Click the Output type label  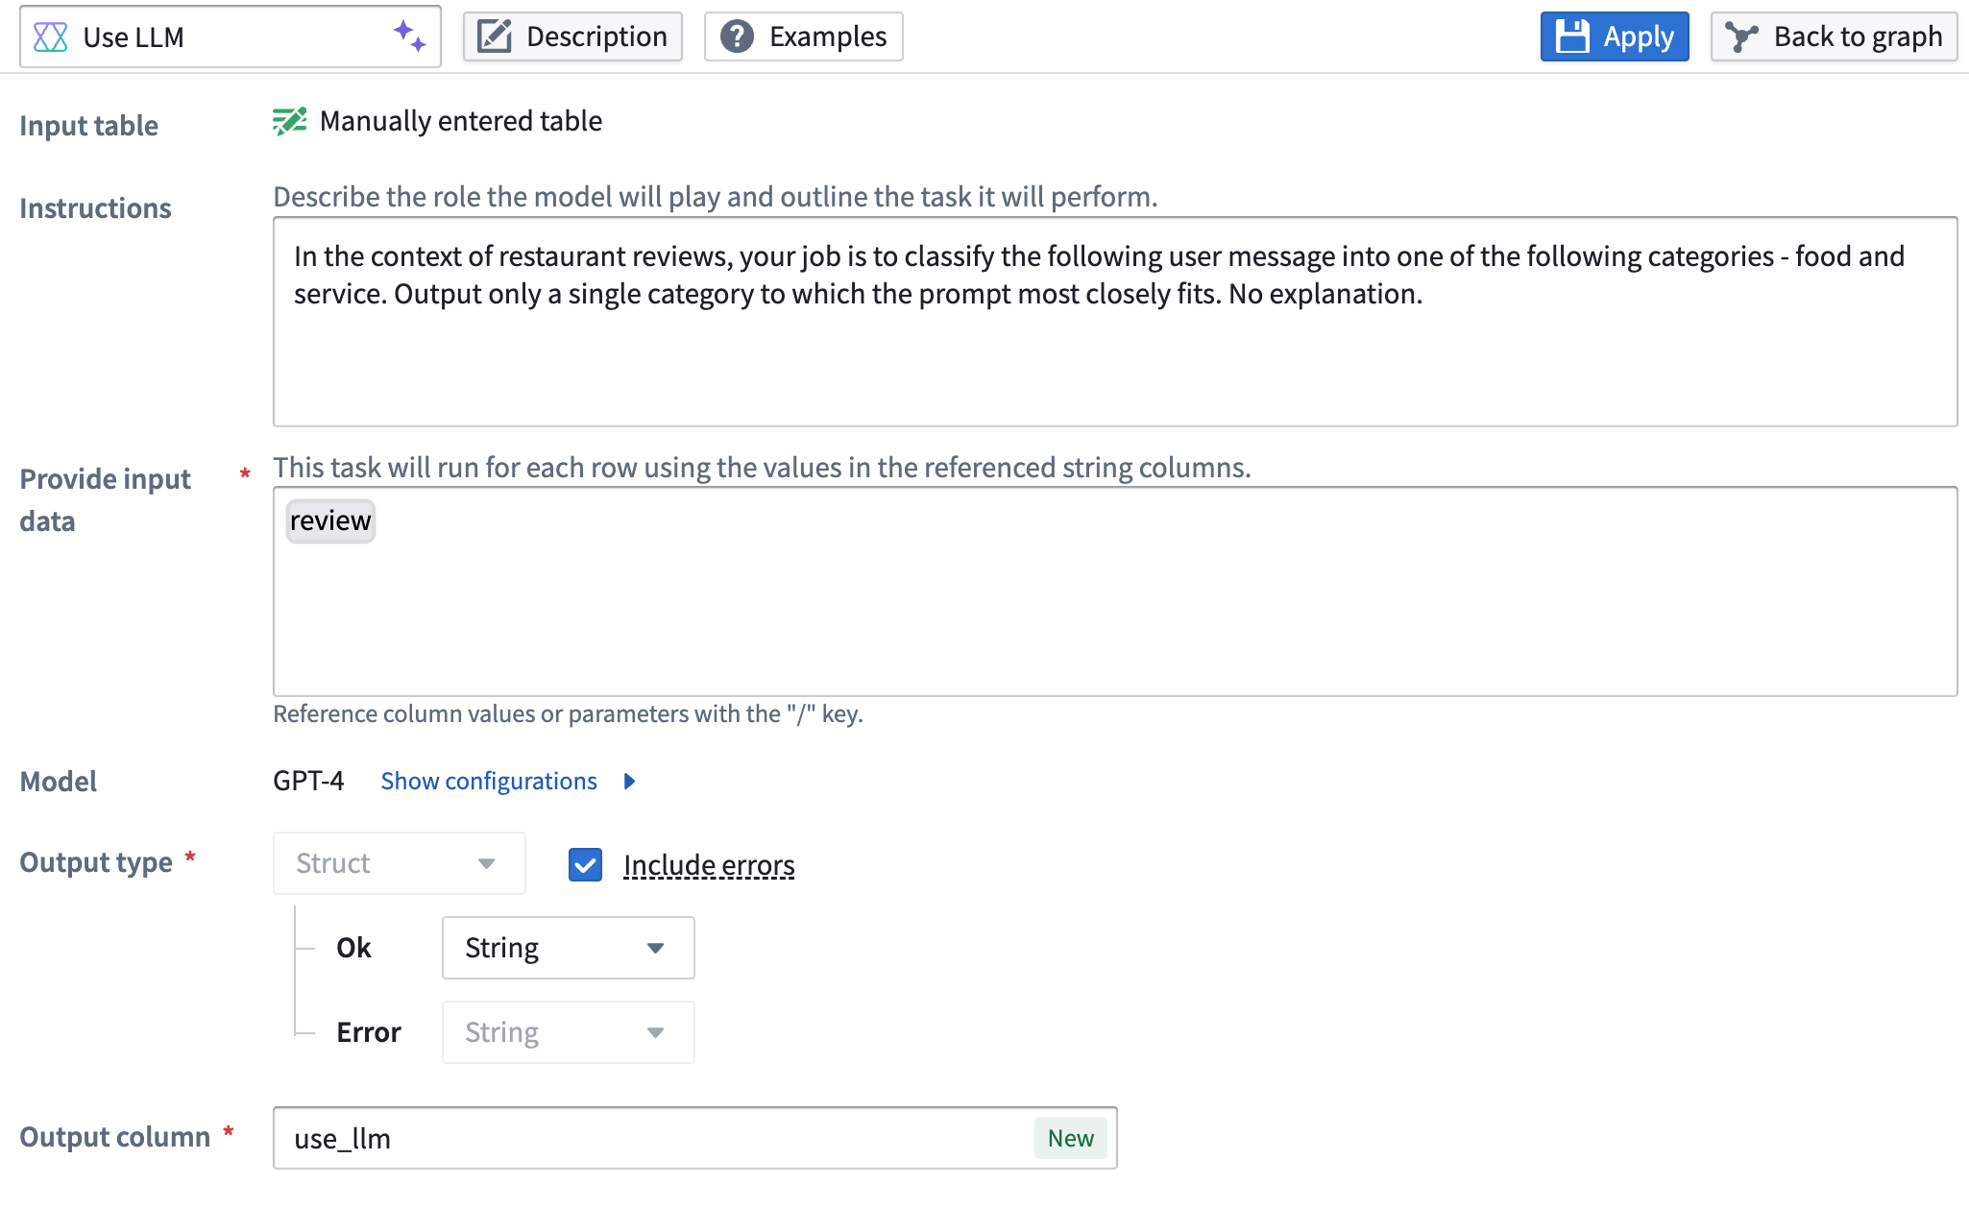click(x=96, y=862)
